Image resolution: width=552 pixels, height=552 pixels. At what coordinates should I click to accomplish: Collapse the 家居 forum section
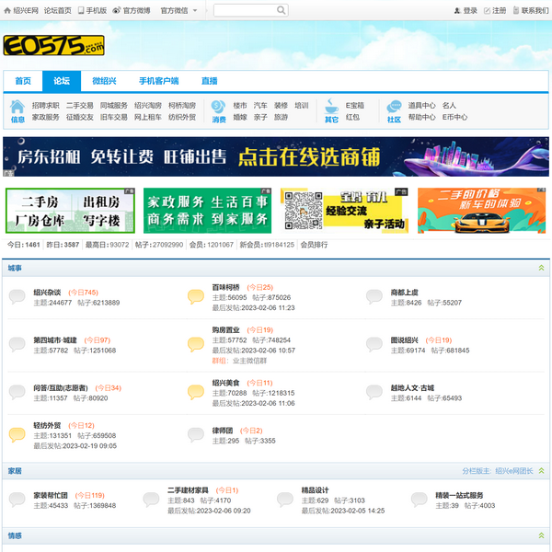click(x=541, y=470)
